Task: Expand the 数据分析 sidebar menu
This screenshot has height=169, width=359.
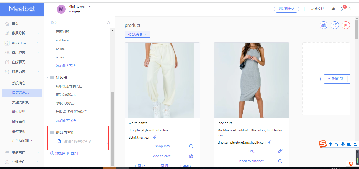Action: 38,33
